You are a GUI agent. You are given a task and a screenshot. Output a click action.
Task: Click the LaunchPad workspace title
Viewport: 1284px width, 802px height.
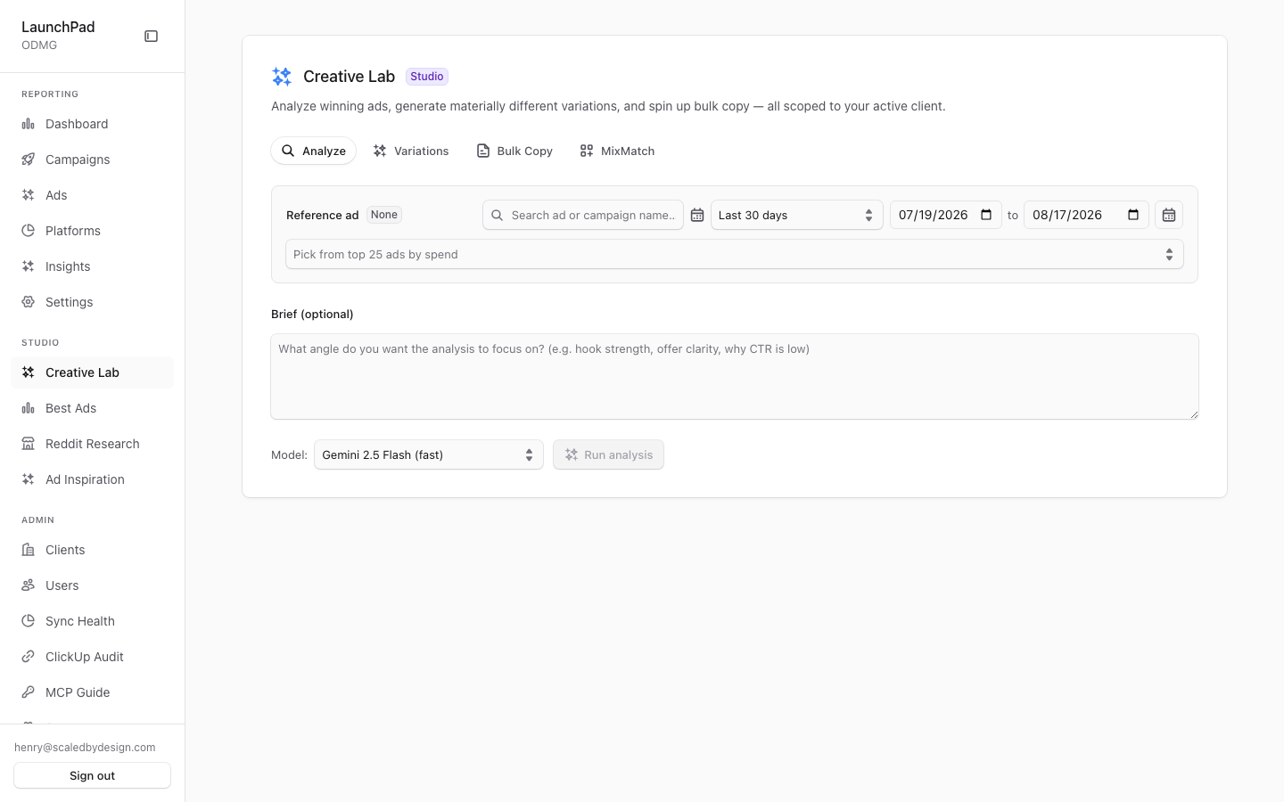(x=58, y=27)
